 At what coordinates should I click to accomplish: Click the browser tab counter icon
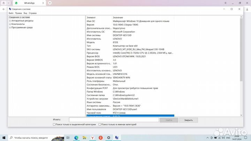pos(3,3)
